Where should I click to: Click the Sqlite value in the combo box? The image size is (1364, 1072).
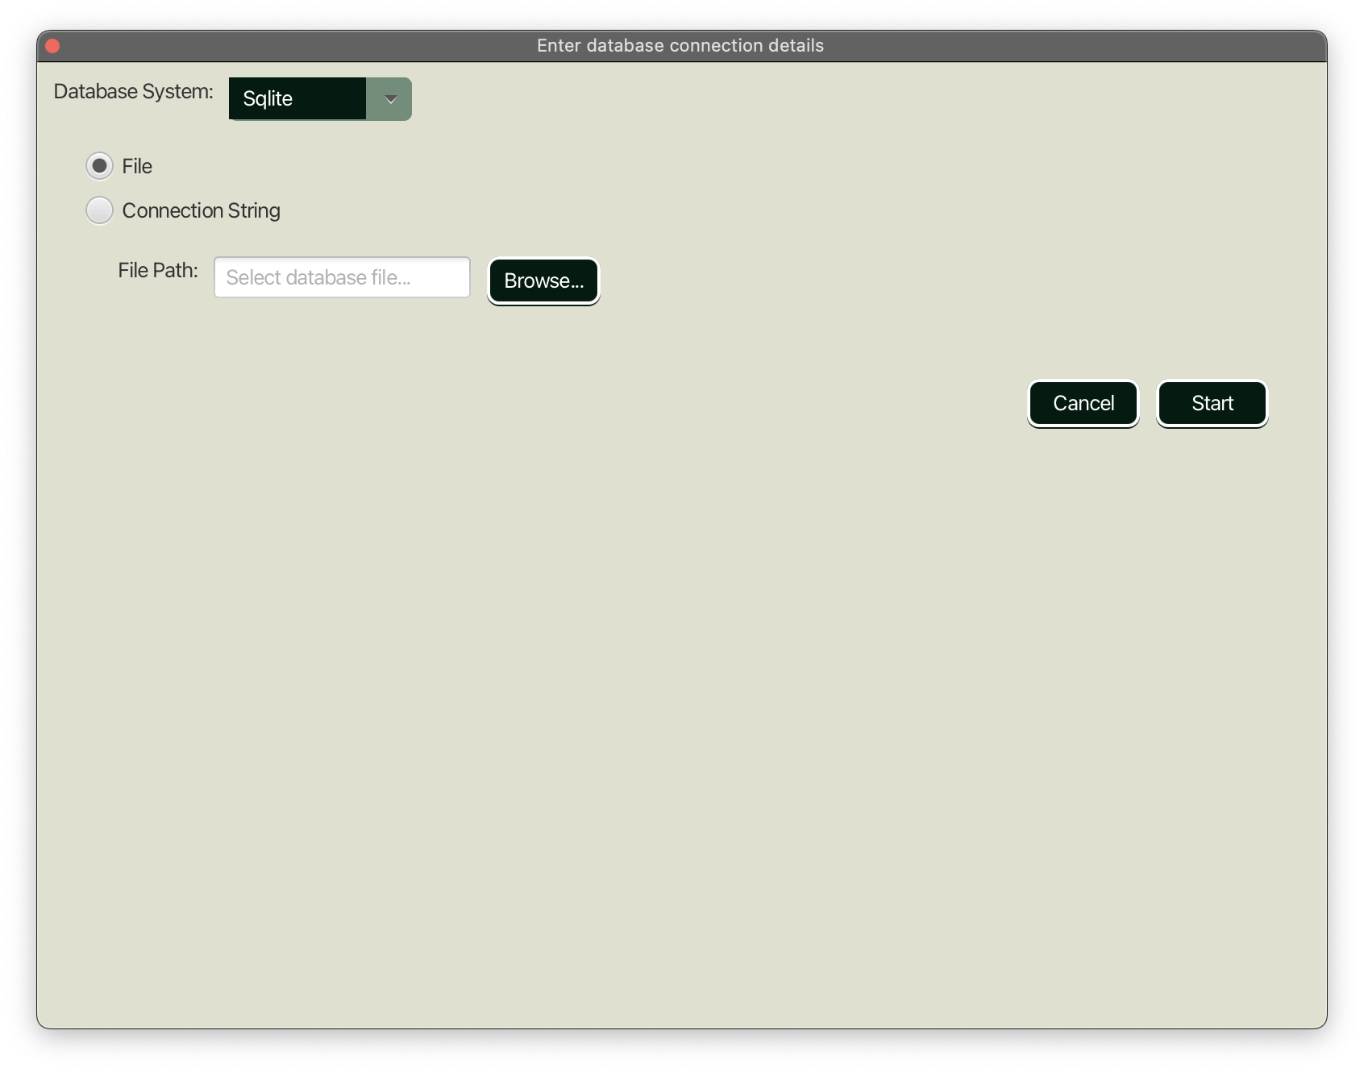296,98
